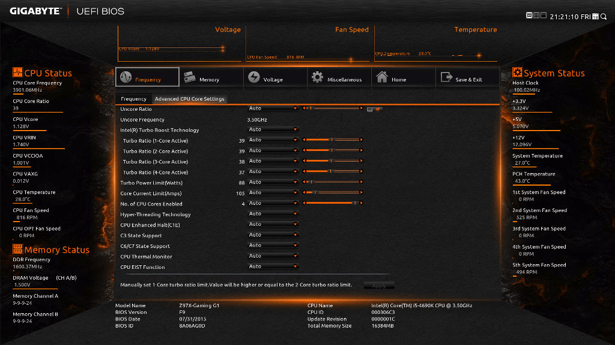
Task: Adjust the Turbo Ratio (3-Core Active) slider
Action: pos(333,161)
